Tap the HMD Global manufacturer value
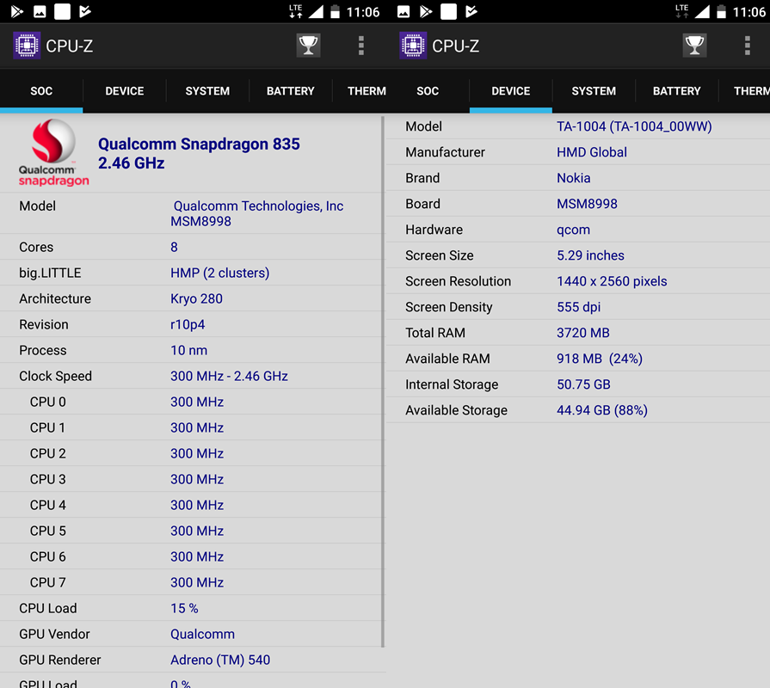The image size is (770, 688). 592,152
